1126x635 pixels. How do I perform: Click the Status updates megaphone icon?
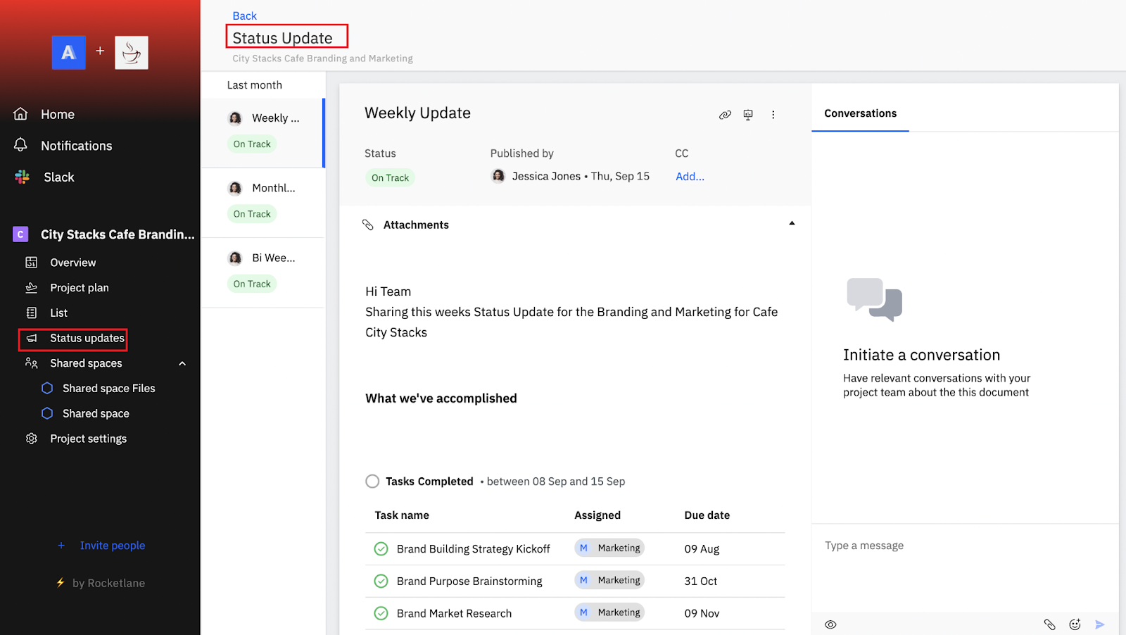click(x=32, y=339)
